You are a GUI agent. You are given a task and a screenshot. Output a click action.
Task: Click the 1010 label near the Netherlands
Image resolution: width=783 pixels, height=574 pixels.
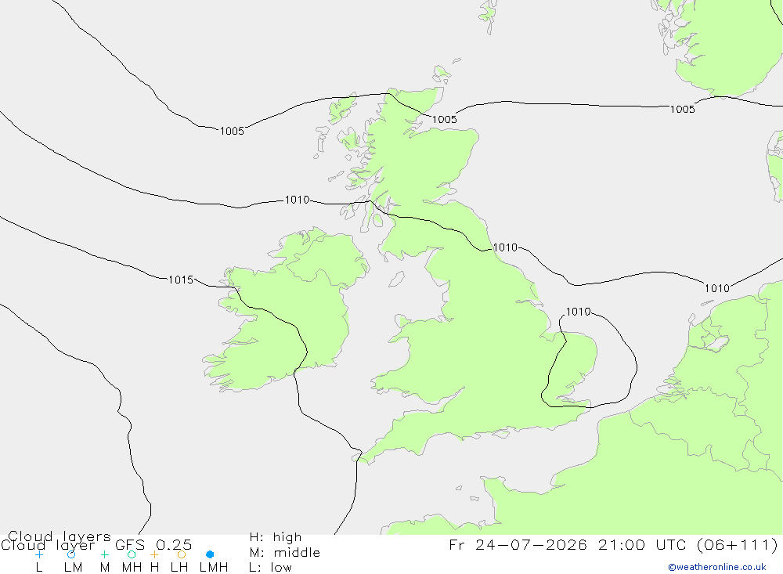717,288
